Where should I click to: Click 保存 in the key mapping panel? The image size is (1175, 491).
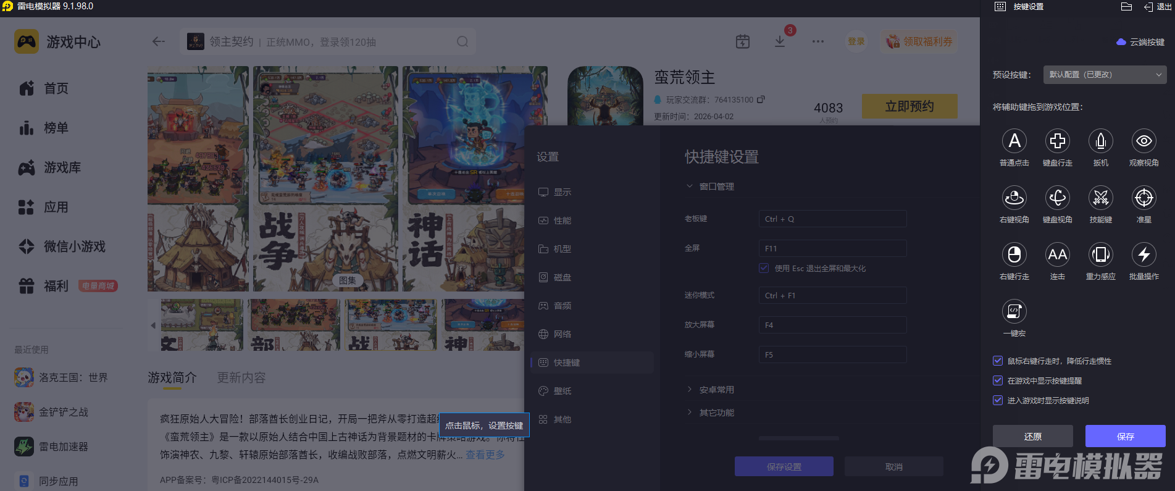pos(1125,436)
